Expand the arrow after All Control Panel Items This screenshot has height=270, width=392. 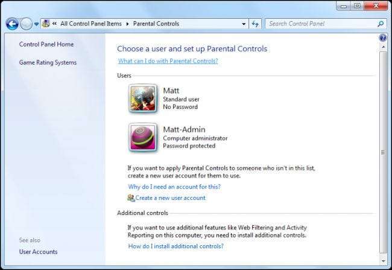127,24
